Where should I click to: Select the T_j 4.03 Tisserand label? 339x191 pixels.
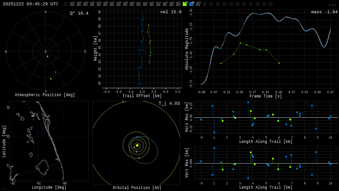pos(169,103)
